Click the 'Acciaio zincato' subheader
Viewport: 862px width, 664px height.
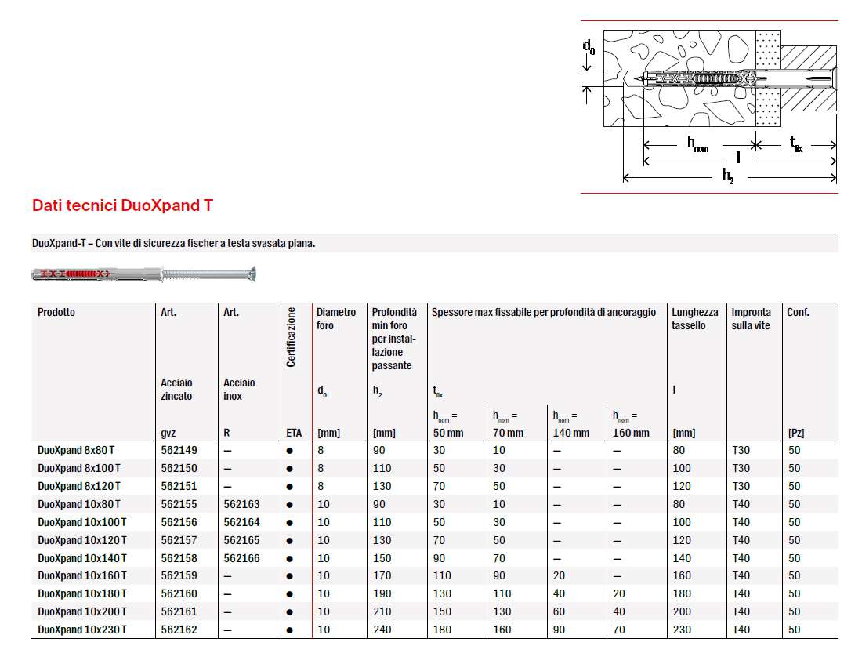[x=176, y=389]
